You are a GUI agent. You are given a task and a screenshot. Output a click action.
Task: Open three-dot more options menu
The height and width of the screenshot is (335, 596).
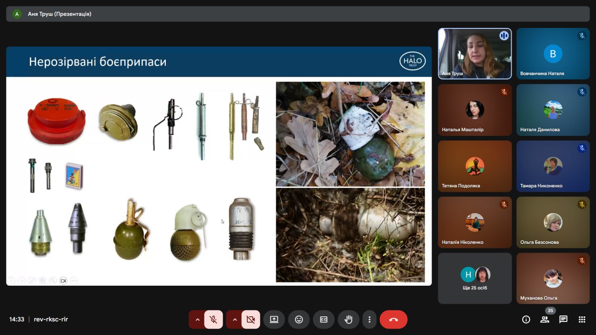coord(369,320)
